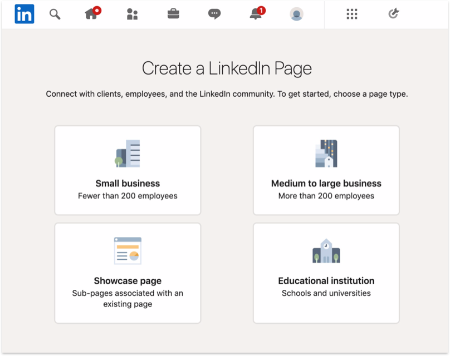
Task: Choose Medium to large business heading
Action: [x=326, y=184]
